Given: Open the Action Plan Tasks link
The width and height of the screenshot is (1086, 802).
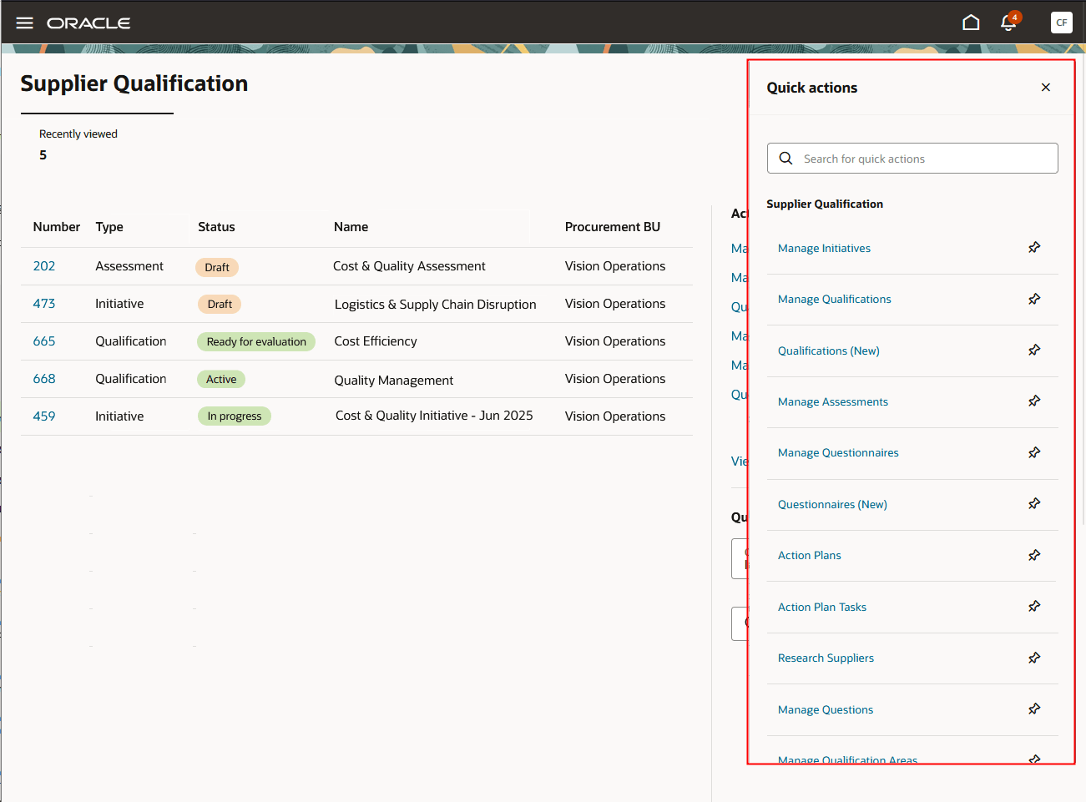Looking at the screenshot, I should [822, 607].
